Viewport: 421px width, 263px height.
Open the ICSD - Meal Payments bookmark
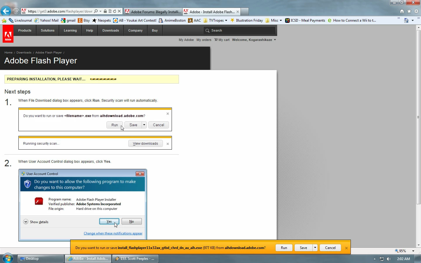tap(305, 20)
